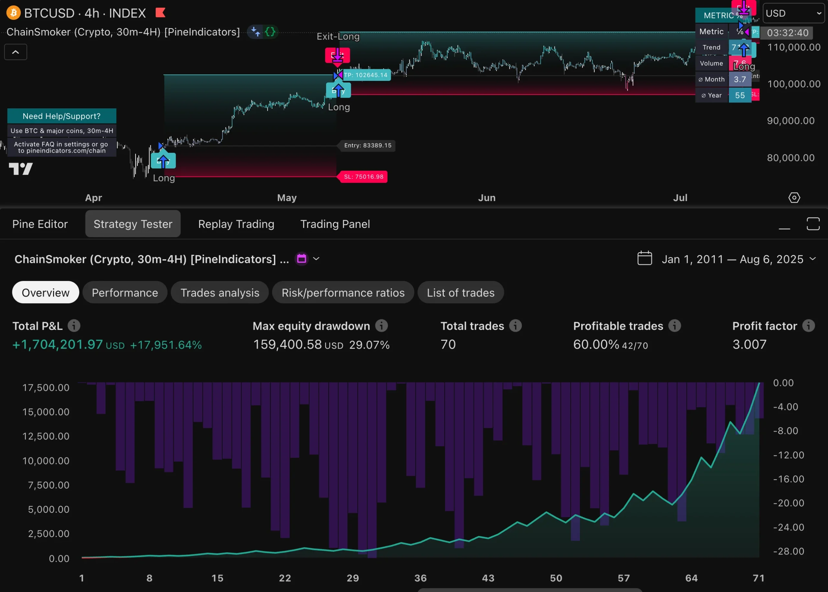The width and height of the screenshot is (828, 592).
Task: Show Max equity drawdown info icon
Action: (381, 326)
